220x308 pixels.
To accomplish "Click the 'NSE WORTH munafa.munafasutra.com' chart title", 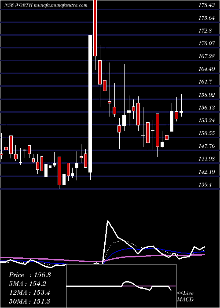I will pyautogui.click(x=46, y=5).
